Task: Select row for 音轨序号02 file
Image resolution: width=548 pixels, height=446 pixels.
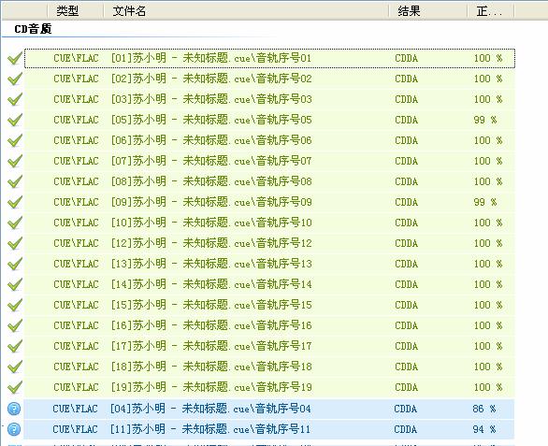Action: click(x=269, y=79)
